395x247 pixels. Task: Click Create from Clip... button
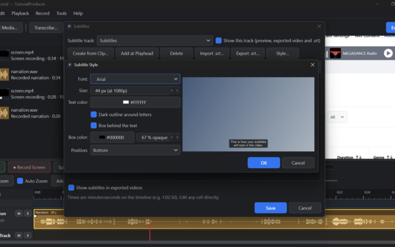(x=91, y=54)
